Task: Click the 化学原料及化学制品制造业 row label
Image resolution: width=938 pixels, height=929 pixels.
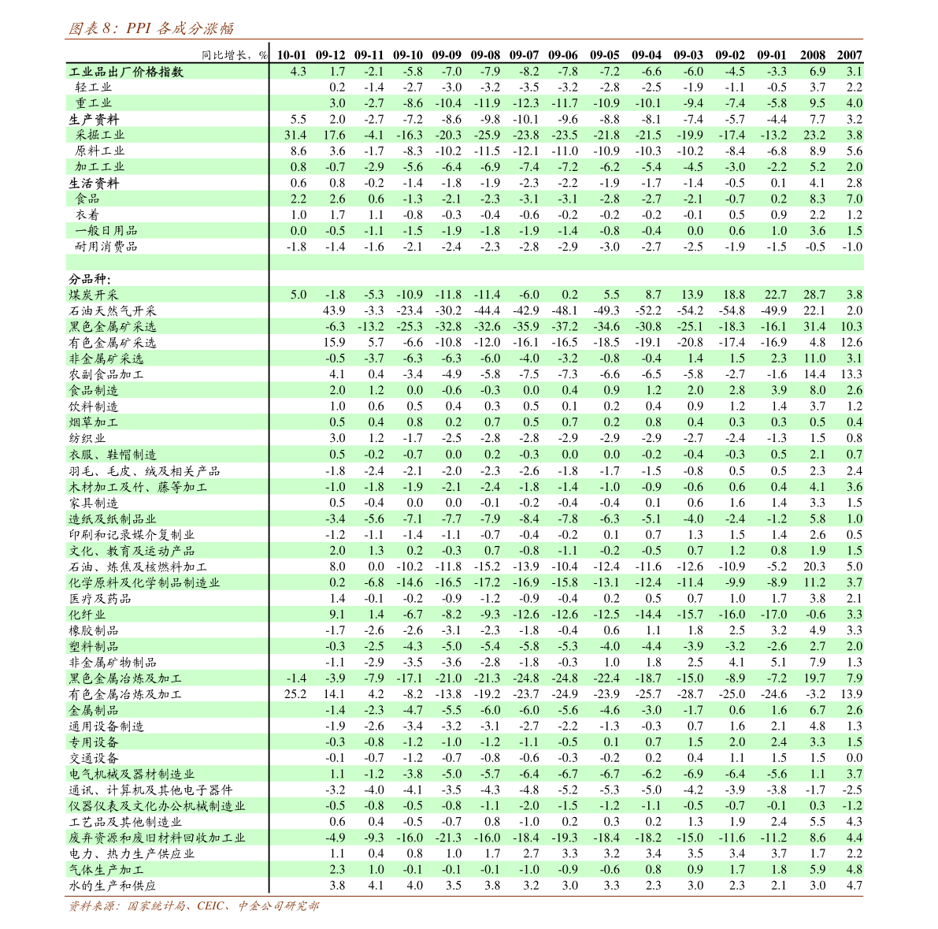Action: pyautogui.click(x=144, y=582)
